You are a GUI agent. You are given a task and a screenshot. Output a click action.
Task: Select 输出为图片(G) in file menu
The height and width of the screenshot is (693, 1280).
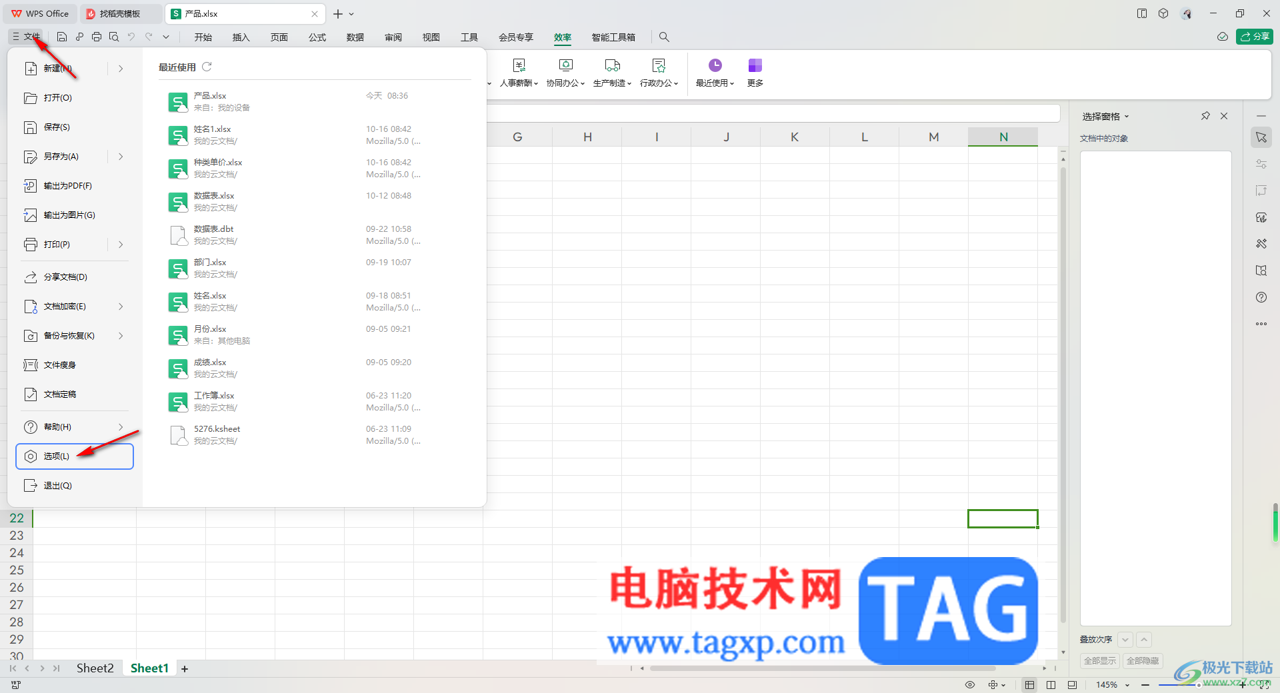[75, 215]
